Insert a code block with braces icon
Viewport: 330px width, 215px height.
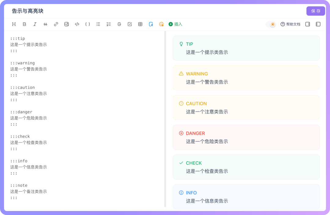[88, 24]
